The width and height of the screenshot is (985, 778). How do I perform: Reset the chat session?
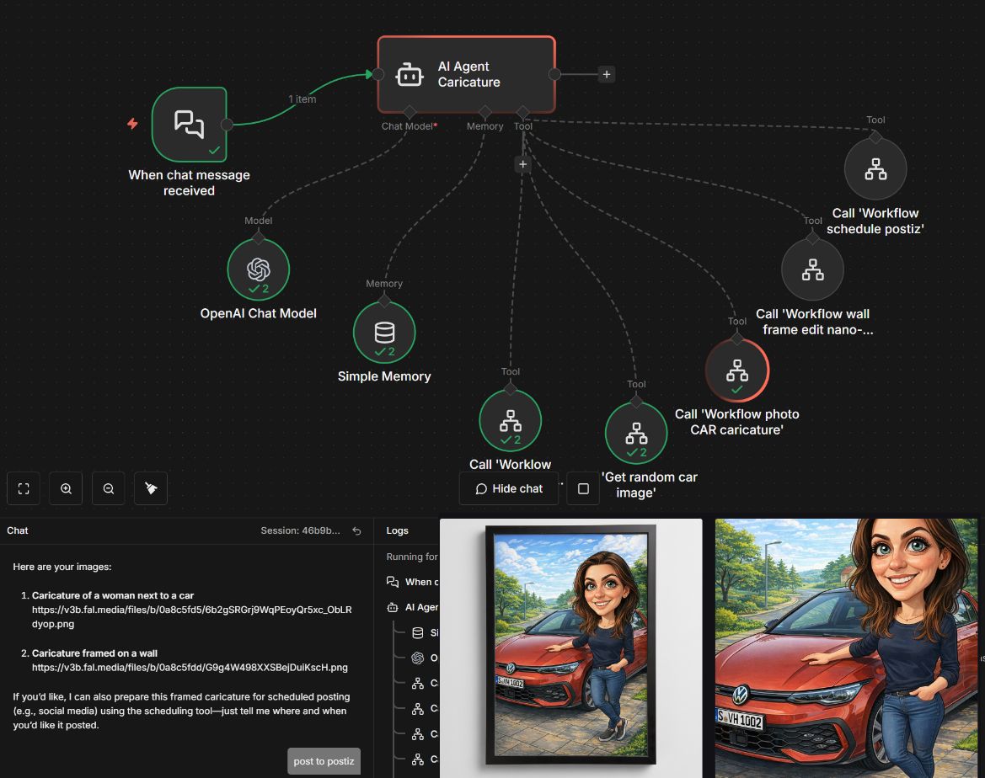356,530
